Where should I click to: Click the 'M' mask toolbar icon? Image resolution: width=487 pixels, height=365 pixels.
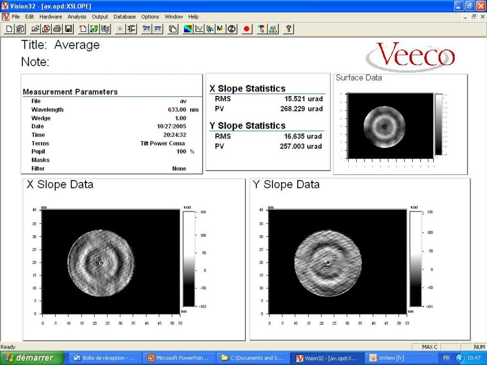(x=220, y=29)
